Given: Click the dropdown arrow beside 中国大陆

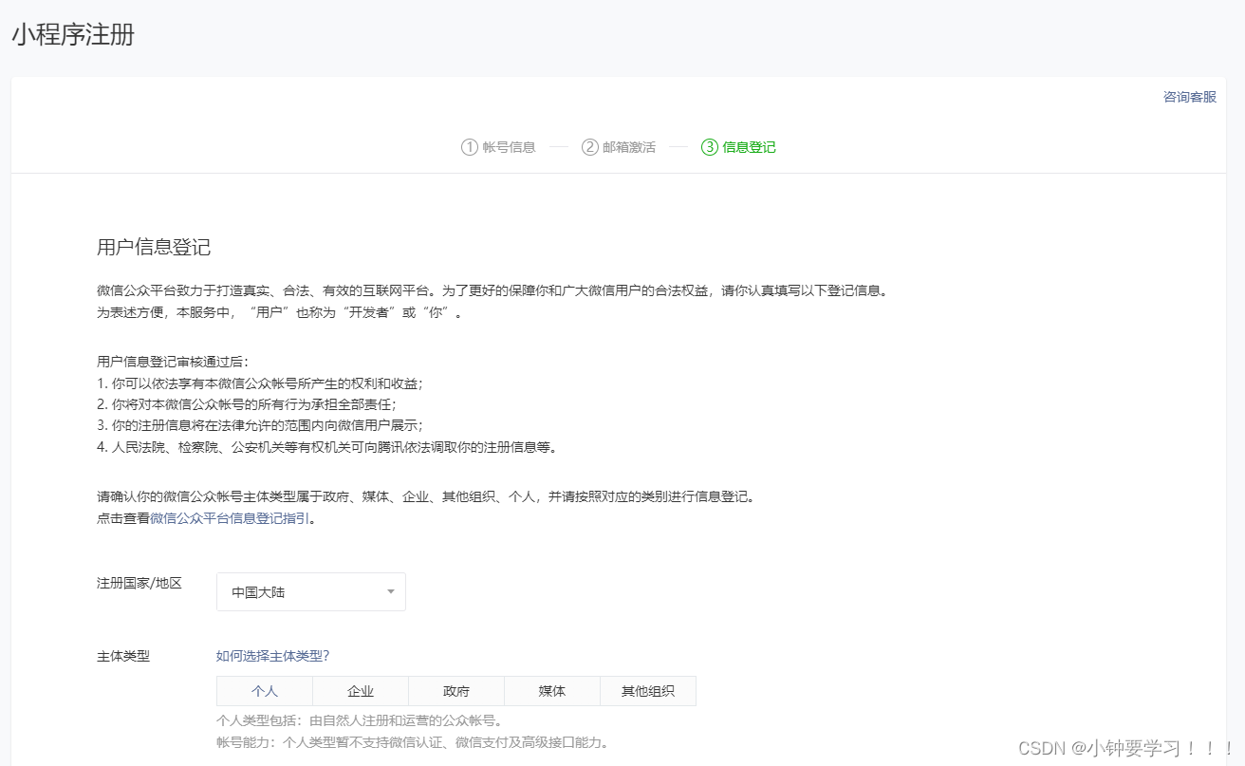Looking at the screenshot, I should (390, 592).
